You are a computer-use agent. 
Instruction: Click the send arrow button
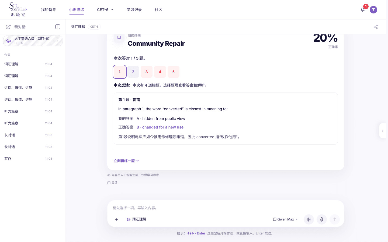tap(335, 219)
